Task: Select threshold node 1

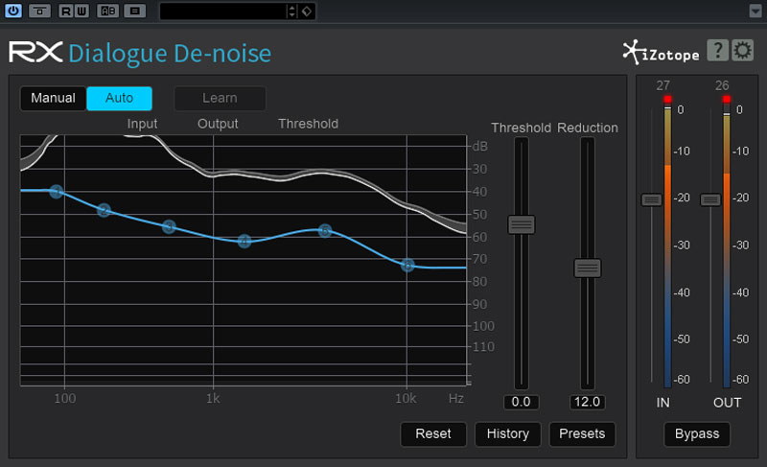Action: [x=57, y=191]
